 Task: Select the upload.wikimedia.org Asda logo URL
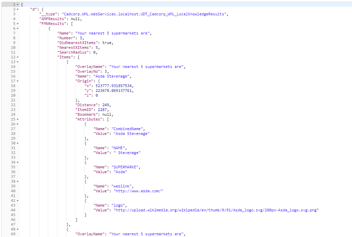[216, 210]
